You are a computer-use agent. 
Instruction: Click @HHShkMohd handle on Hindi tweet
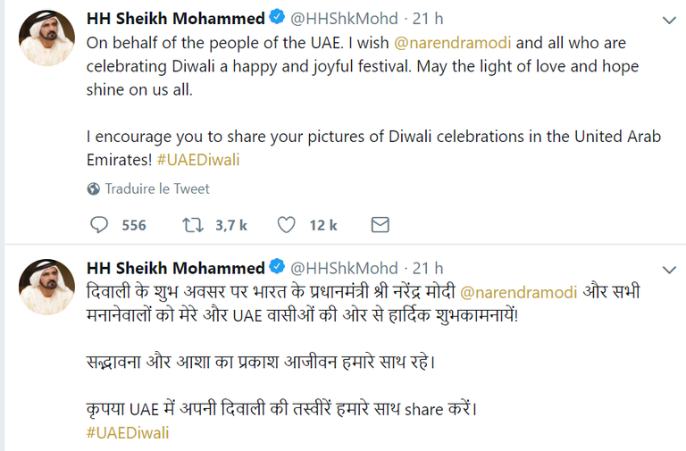pyautogui.click(x=345, y=268)
